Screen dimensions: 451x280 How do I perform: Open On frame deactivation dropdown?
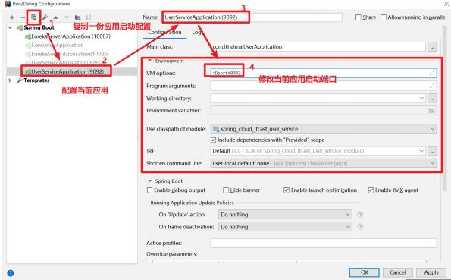348,227
